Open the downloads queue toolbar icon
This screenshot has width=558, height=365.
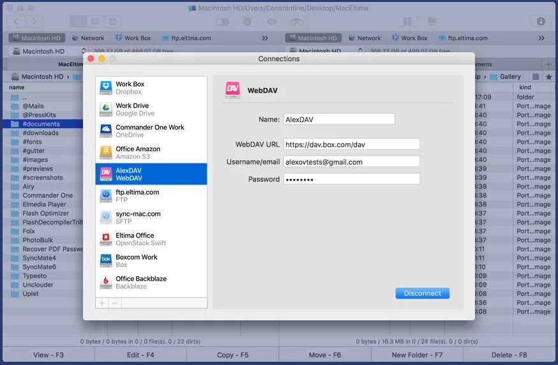click(x=541, y=21)
